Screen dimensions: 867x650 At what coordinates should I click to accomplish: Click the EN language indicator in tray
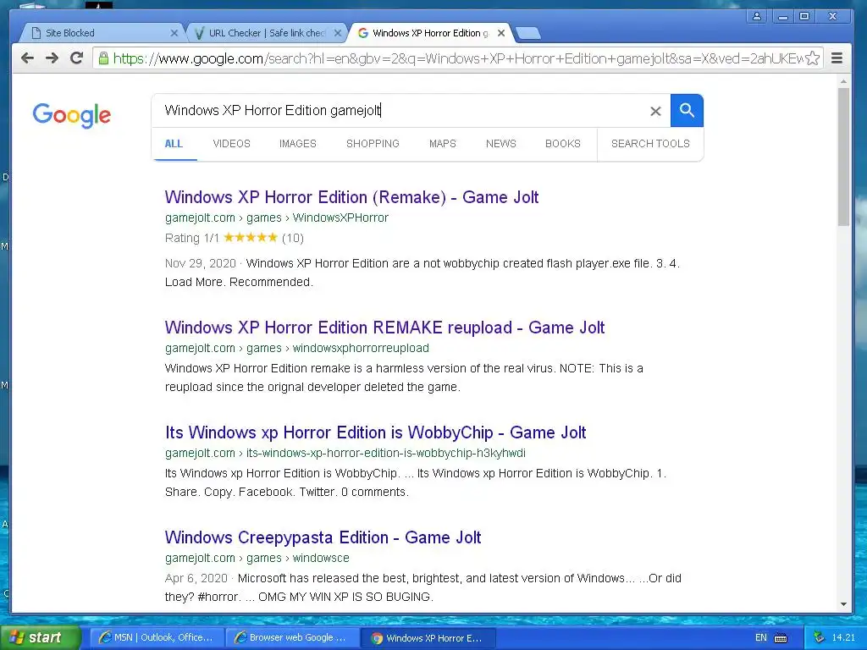point(761,638)
